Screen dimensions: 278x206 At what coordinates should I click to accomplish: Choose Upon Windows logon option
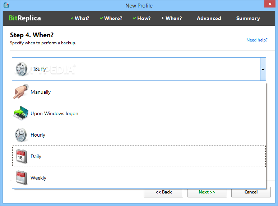(139, 113)
